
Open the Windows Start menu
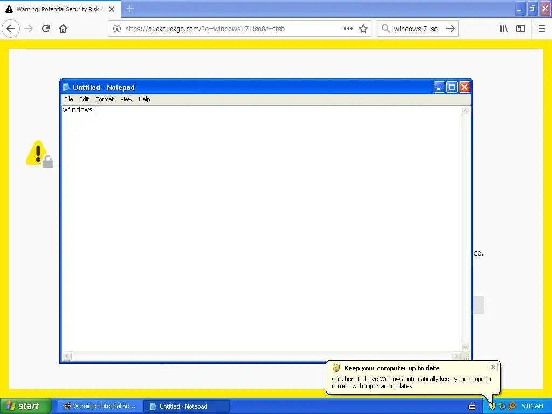click(26, 406)
